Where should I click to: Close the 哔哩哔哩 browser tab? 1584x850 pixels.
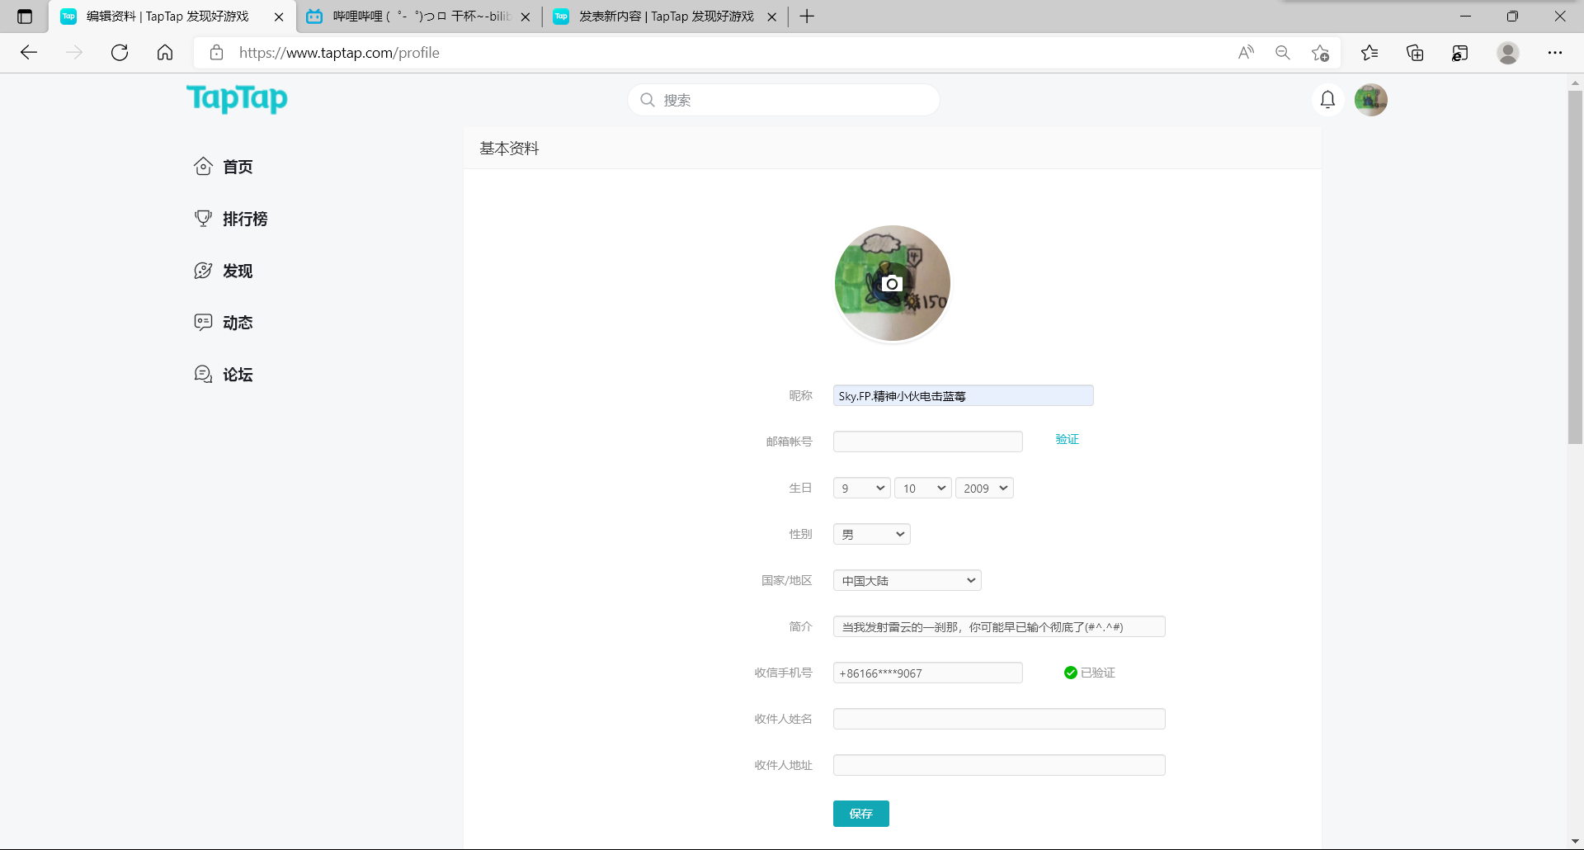pos(526,17)
